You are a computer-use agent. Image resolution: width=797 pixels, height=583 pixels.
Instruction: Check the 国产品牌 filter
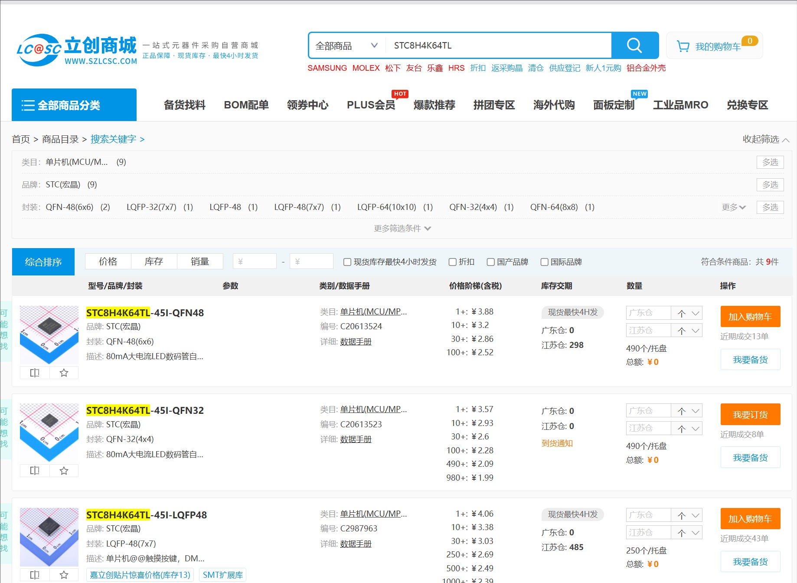click(490, 262)
